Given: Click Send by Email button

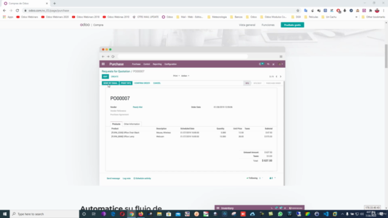Looking at the screenshot, I should pyautogui.click(x=110, y=84).
